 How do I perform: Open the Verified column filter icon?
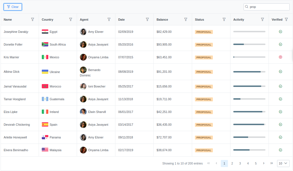(x=286, y=20)
